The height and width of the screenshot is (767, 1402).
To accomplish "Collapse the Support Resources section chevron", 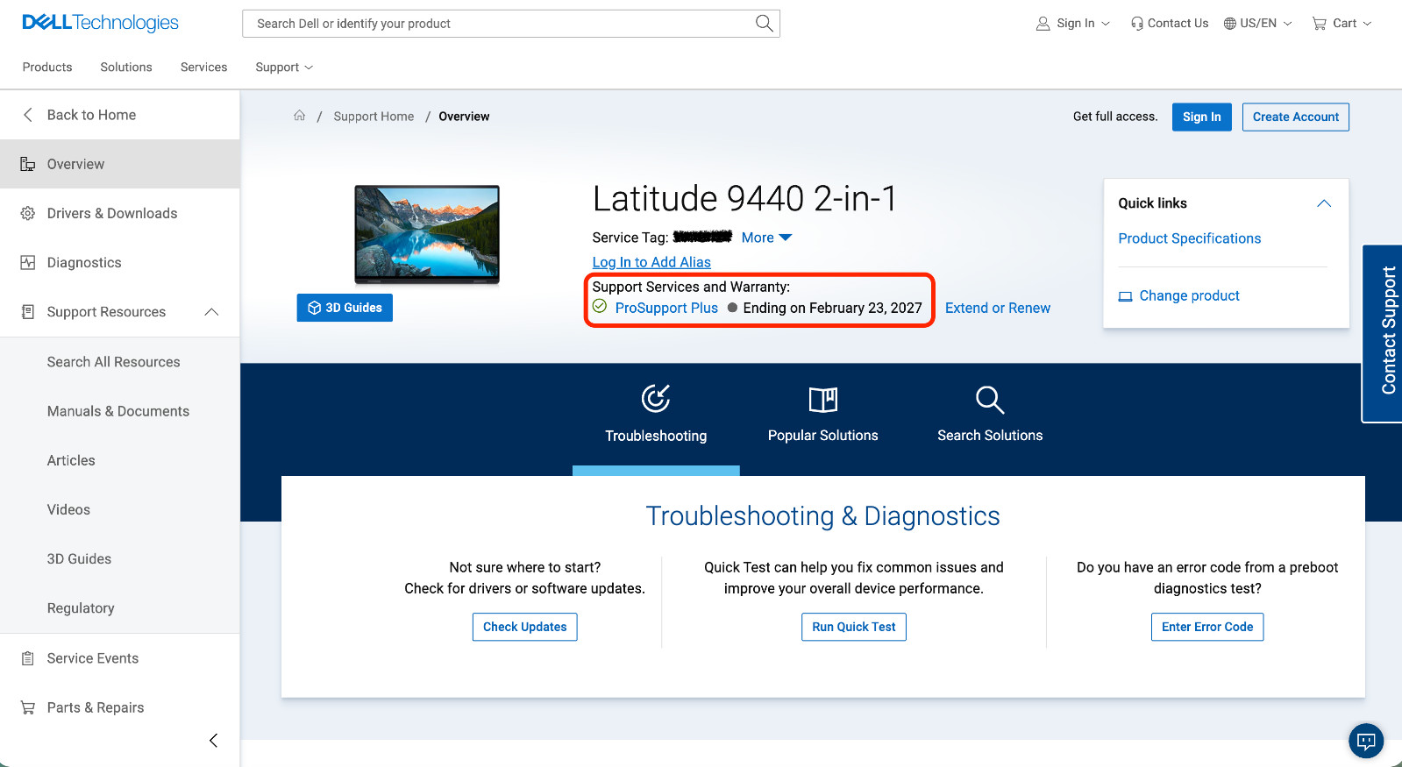I will [211, 312].
